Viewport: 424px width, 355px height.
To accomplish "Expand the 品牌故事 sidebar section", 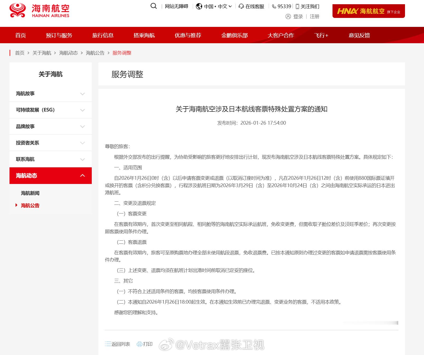I will point(51,127).
